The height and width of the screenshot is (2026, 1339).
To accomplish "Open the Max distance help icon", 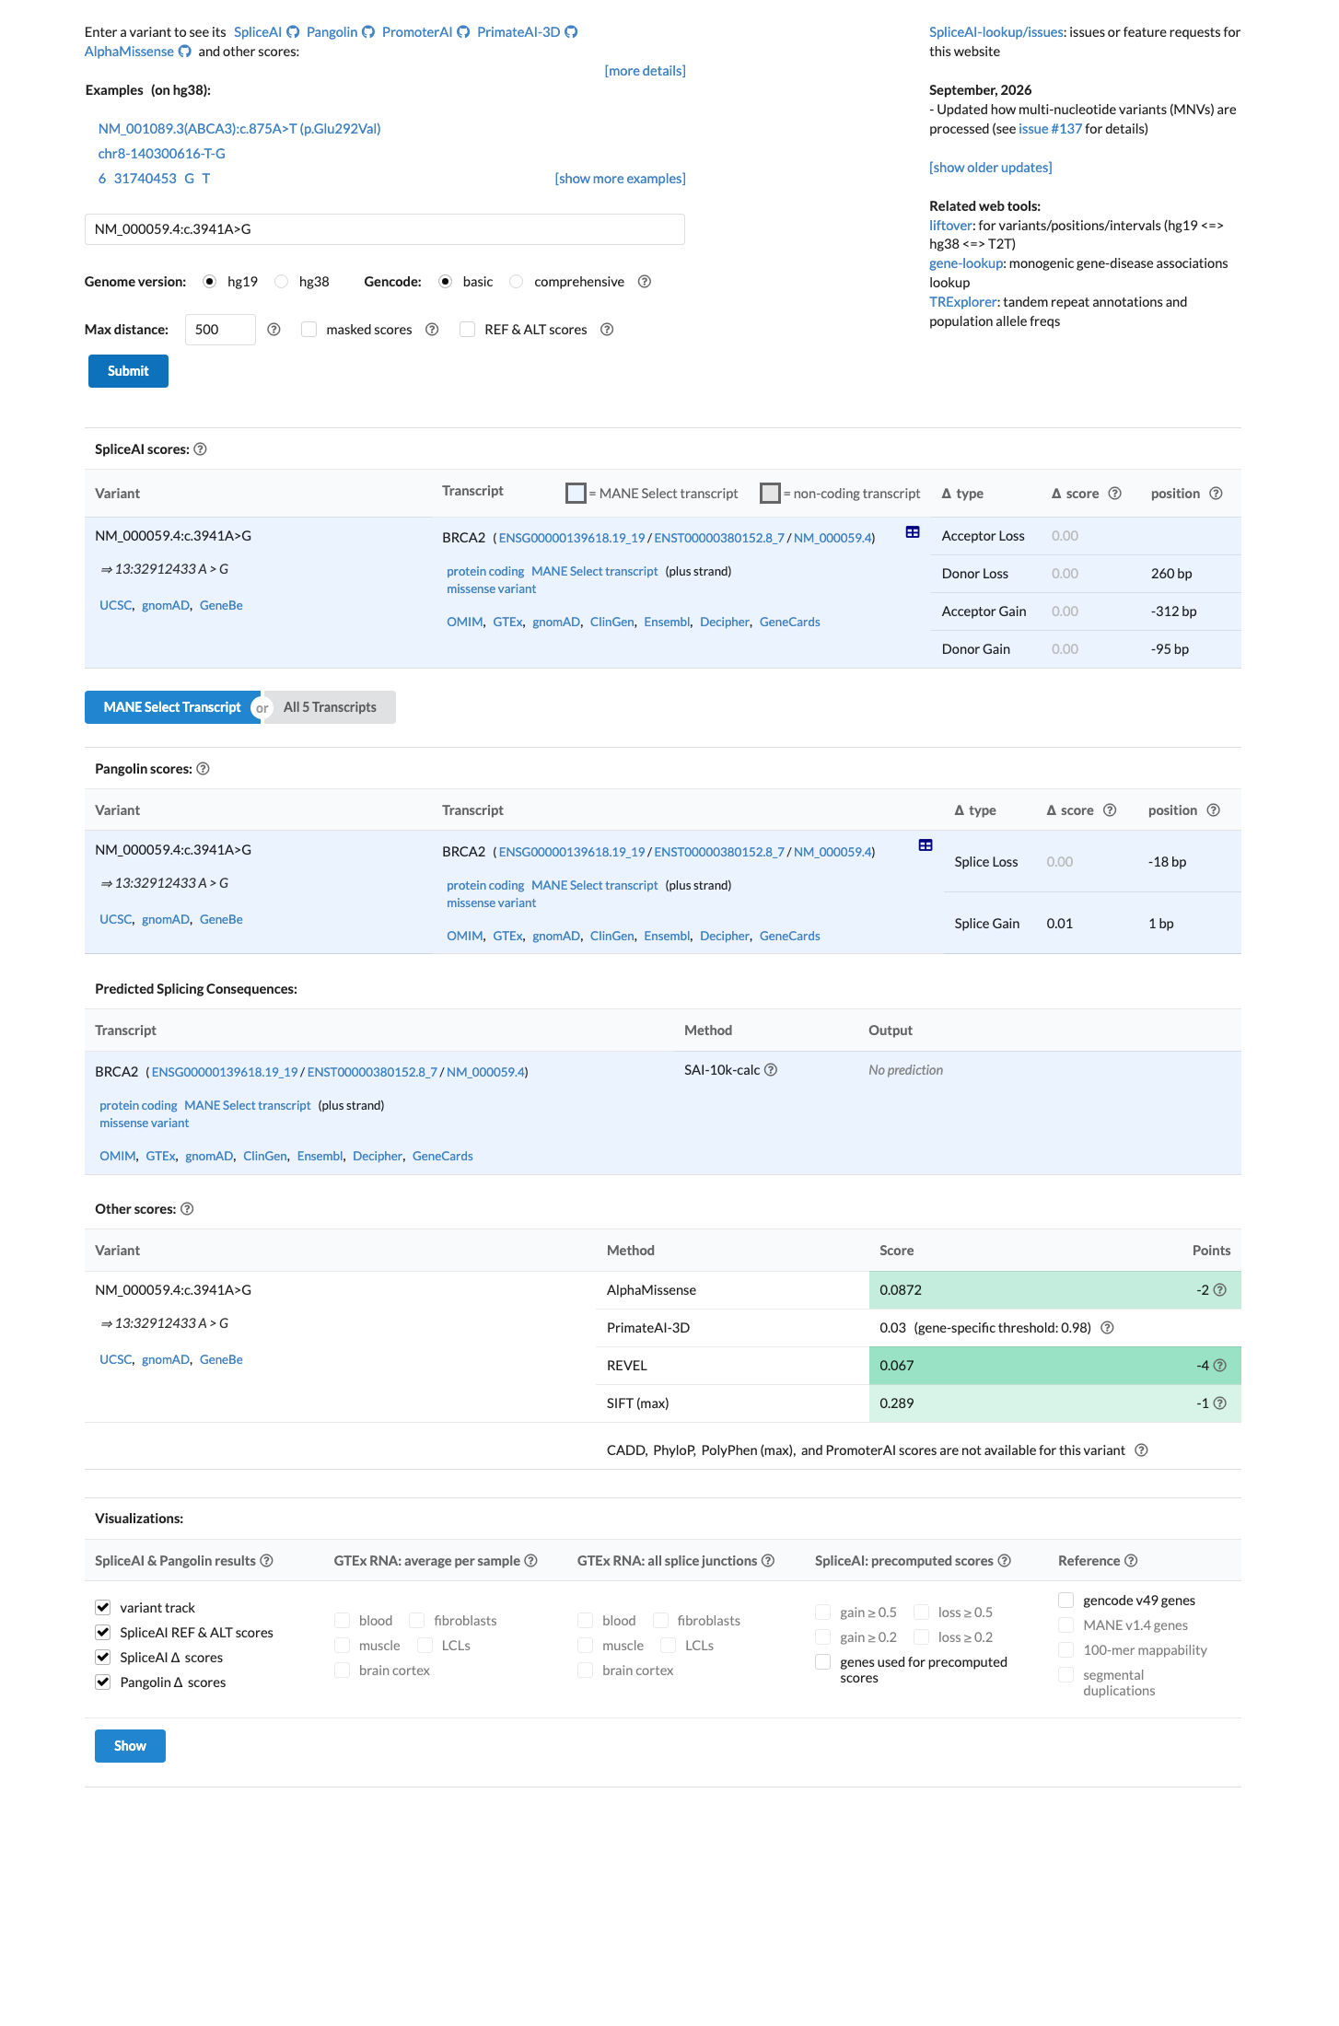I will (x=274, y=330).
